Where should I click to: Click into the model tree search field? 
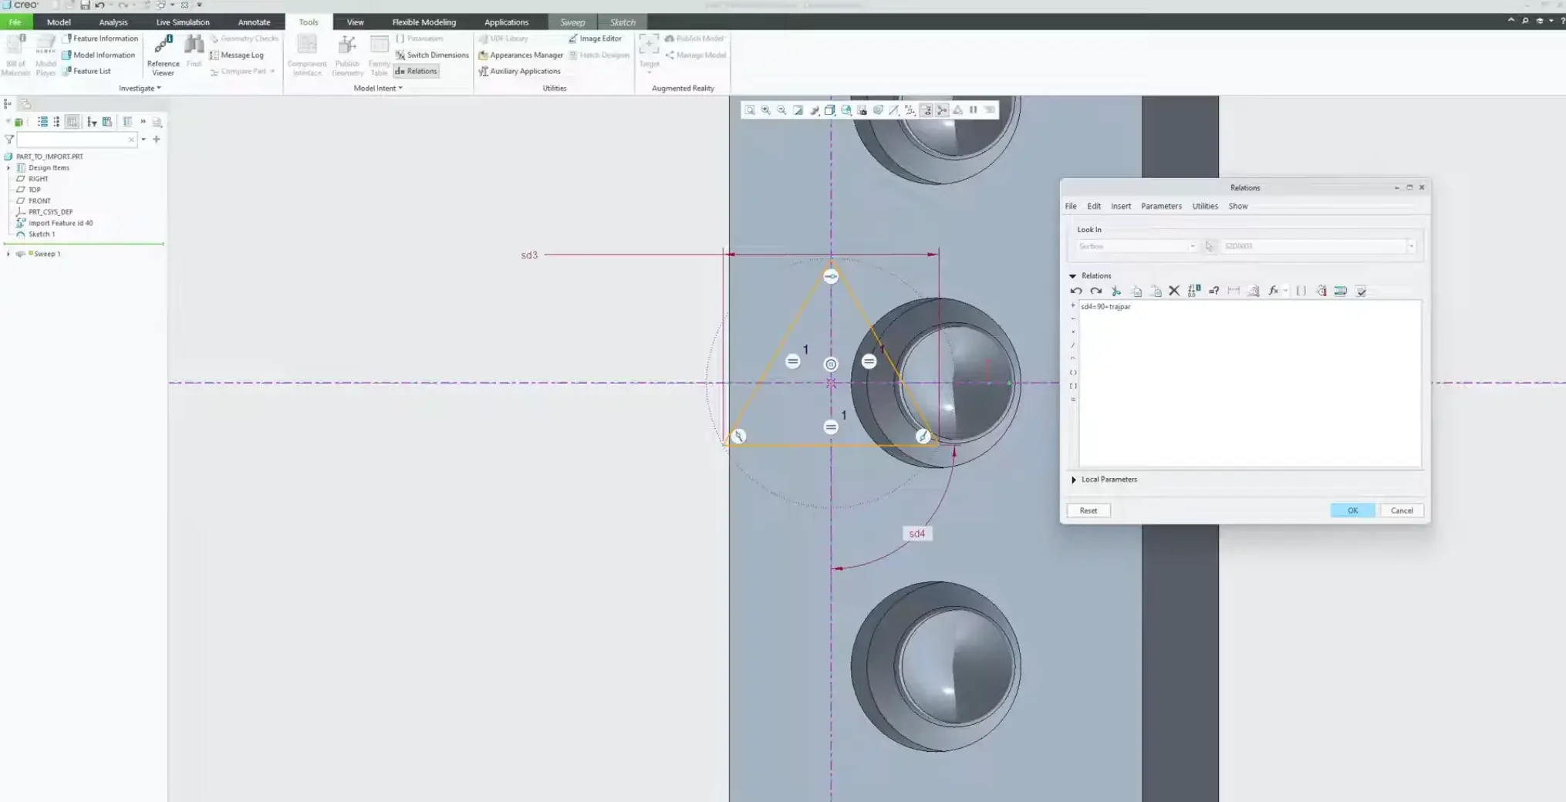[76, 140]
